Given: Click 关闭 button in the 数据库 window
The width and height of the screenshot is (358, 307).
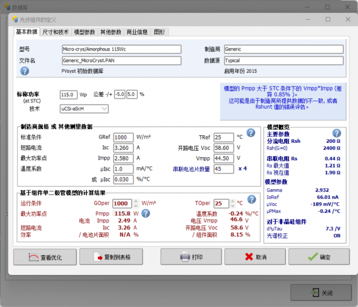Looking at the screenshot, I should [321, 292].
